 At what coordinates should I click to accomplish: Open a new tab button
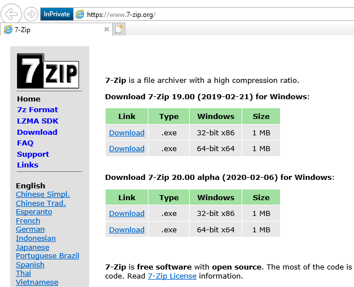[x=119, y=29]
